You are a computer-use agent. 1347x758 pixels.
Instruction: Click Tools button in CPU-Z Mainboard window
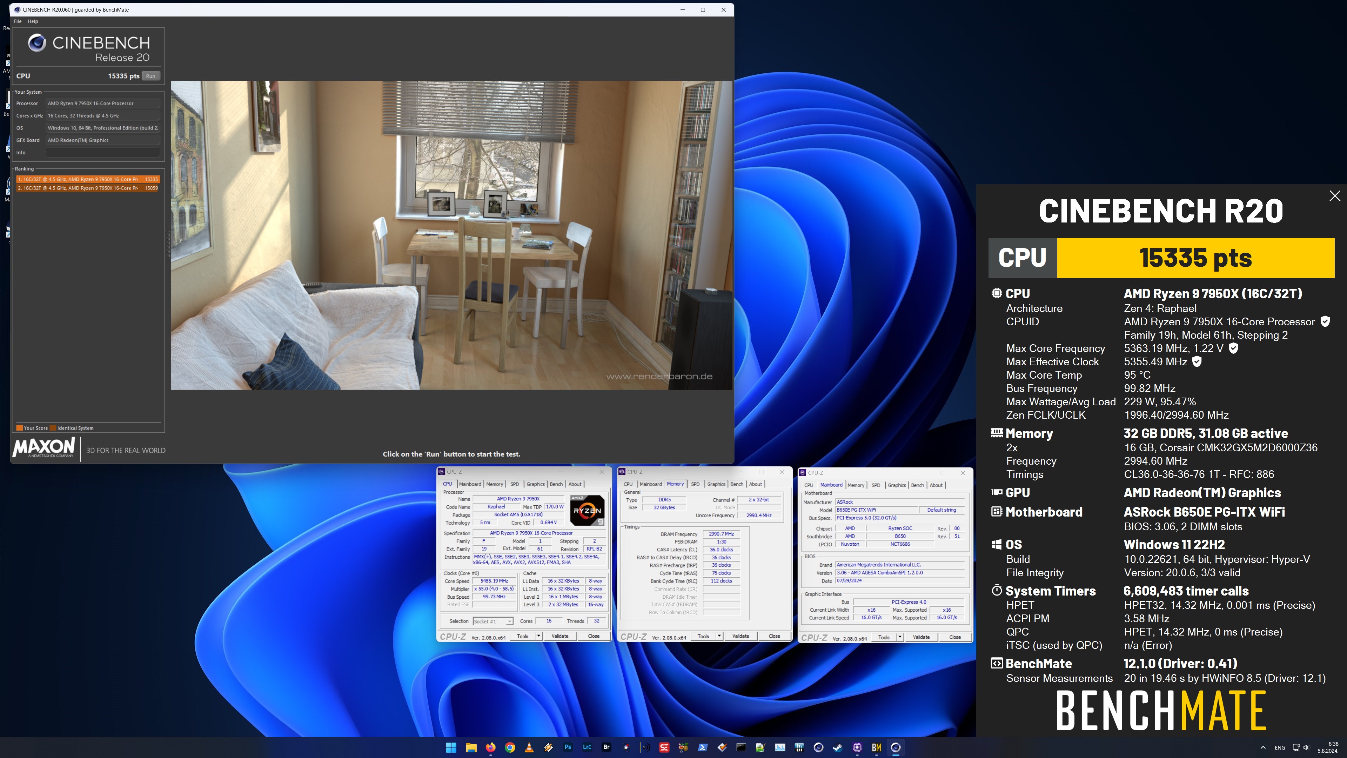click(x=884, y=637)
